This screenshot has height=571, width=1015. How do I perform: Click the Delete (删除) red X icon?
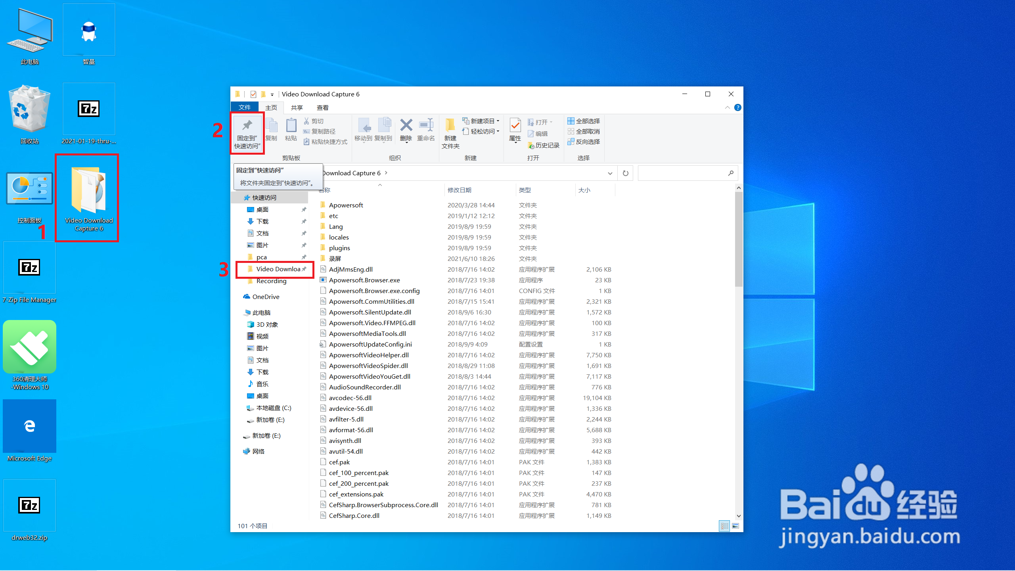[406, 126]
